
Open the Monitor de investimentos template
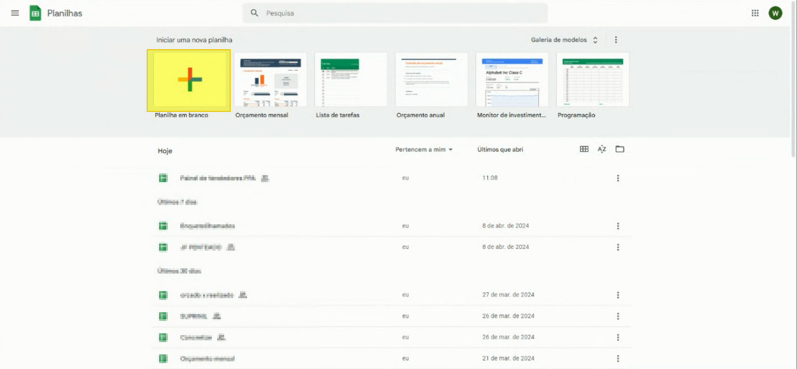[x=512, y=80]
